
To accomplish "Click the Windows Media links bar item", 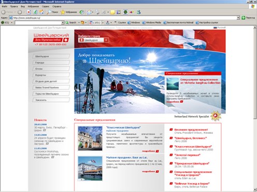I will coord(152,22).
